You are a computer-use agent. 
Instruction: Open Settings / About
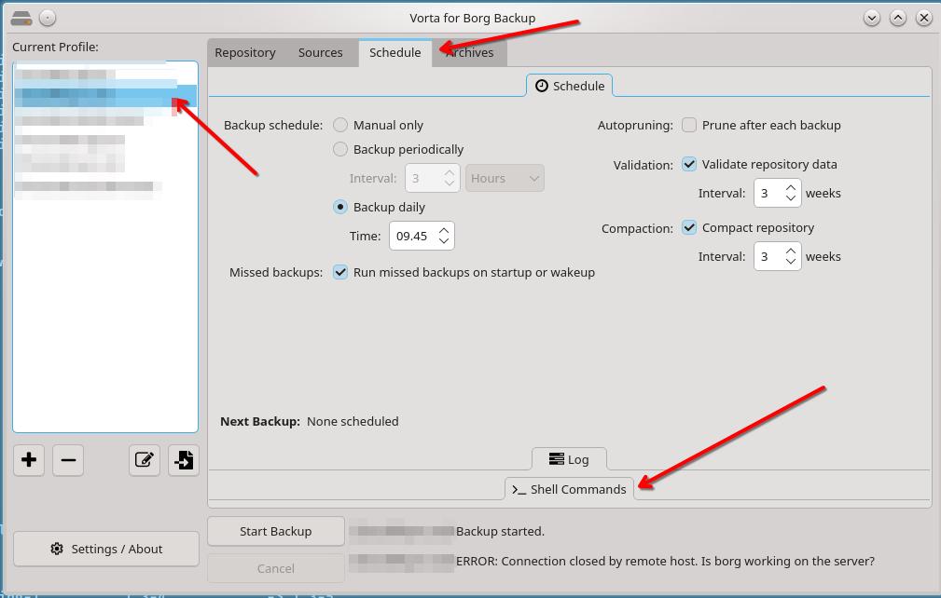pyautogui.click(x=106, y=549)
